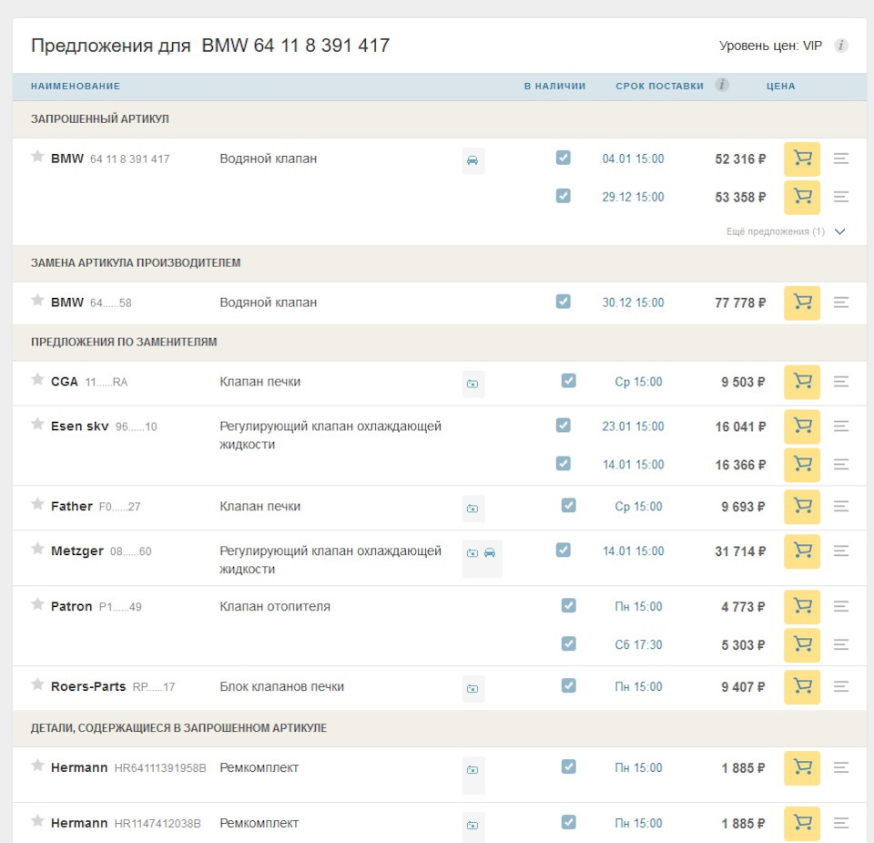Toggle in-stock checkbox for Roers-Parts row
This screenshot has height=843, width=874.
coord(568,685)
